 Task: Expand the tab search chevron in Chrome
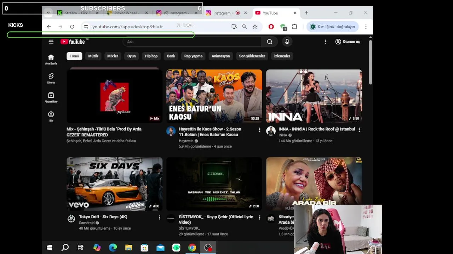click(x=48, y=13)
